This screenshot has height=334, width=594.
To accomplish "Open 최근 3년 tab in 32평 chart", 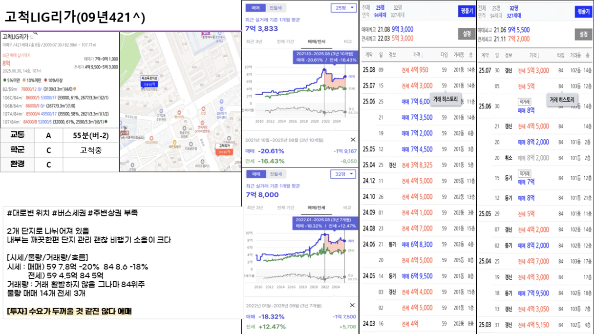I will 255,208.
